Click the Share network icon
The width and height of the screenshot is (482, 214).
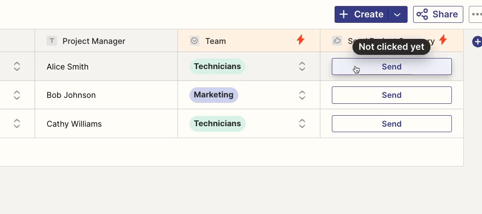tap(422, 14)
